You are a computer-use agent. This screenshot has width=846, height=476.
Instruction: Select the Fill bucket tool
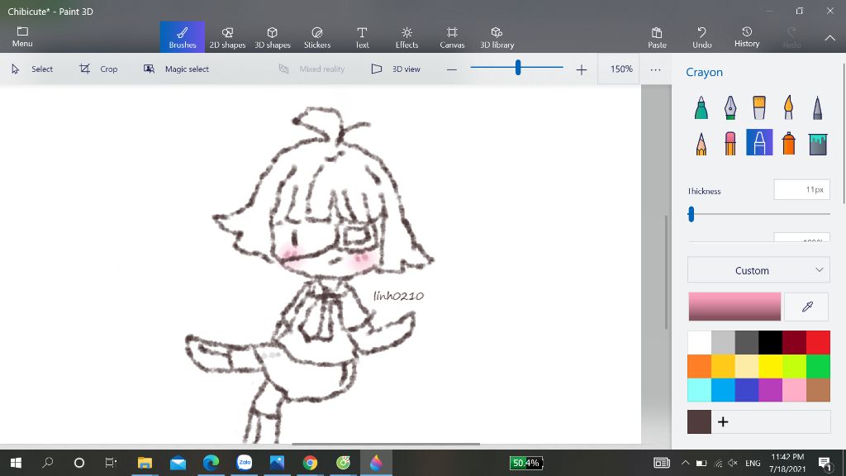(x=818, y=144)
